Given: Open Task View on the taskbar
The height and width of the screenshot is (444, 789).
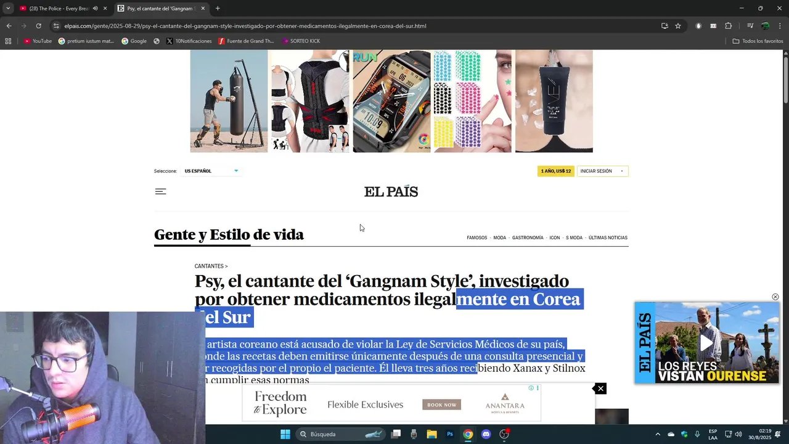Looking at the screenshot, I should pos(396,434).
